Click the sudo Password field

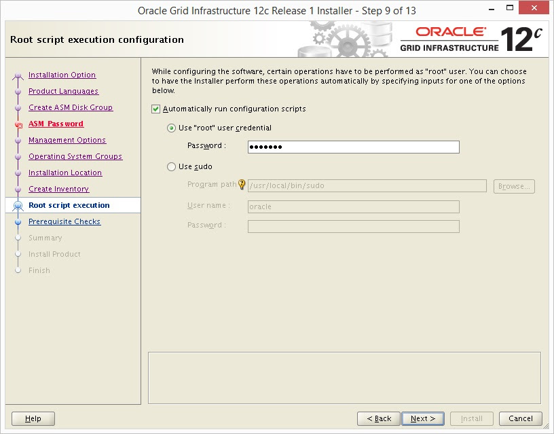pos(353,227)
